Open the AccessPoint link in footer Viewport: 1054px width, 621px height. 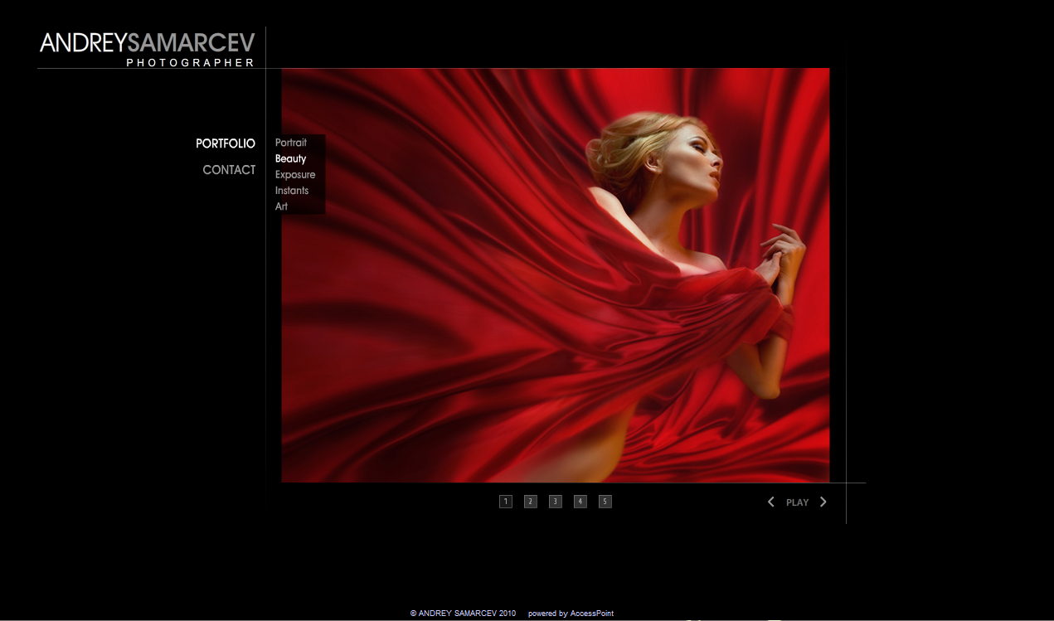[592, 614]
